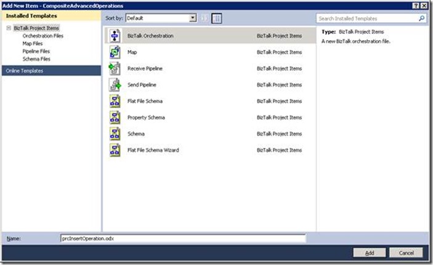Screen dimensions: 433x265
Task: Choose the Receive Pipeline icon
Action: pos(115,68)
